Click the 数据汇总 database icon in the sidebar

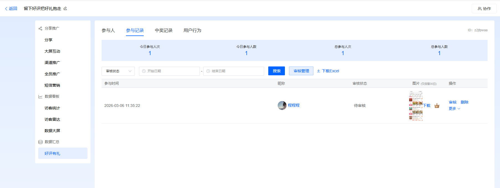click(40, 142)
